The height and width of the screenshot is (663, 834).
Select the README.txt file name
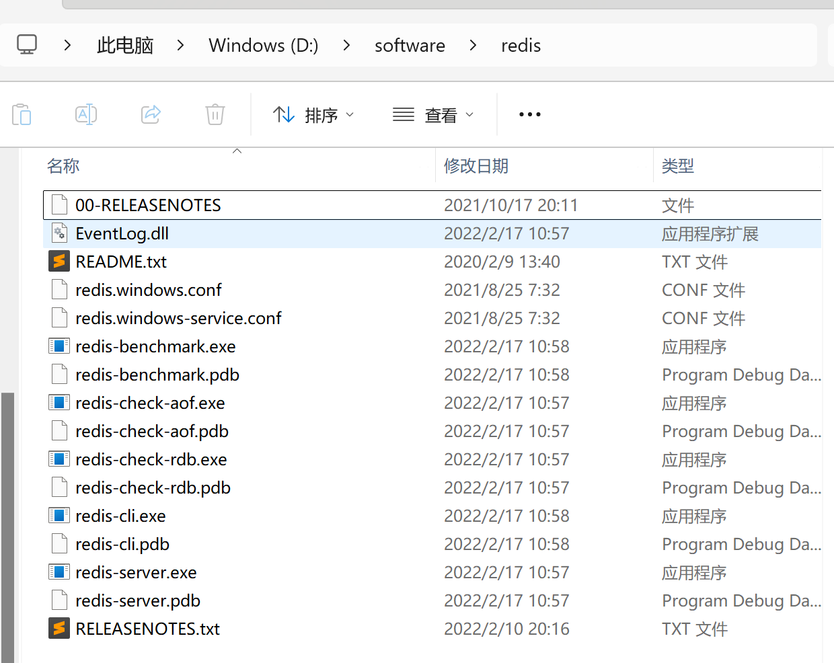click(x=121, y=262)
